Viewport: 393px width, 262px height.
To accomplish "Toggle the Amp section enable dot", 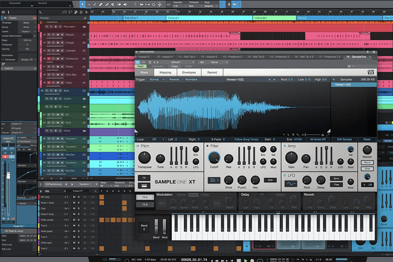I will (x=285, y=146).
